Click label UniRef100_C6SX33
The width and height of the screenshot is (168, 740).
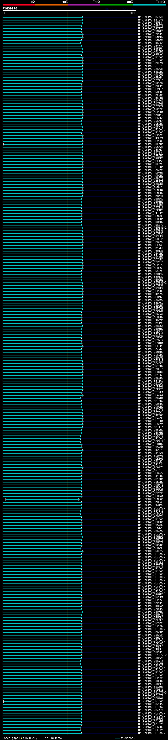click(151, 69)
